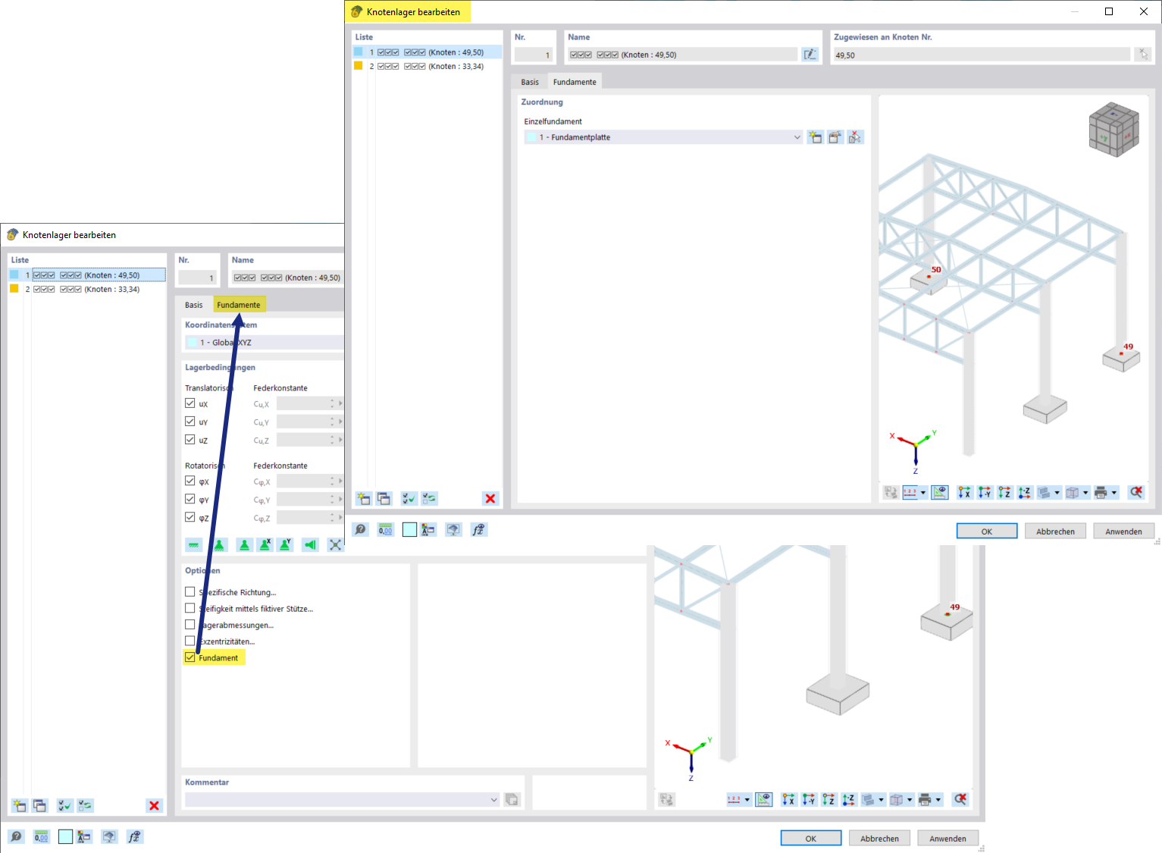1162x853 pixels.
Task: Toggle dimension visibility icon in front dialog preview
Action: (940, 493)
